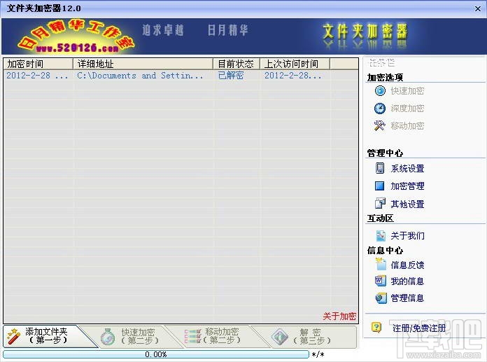Close the 文件夹加密器 window
Image resolution: width=487 pixels, height=362 pixels.
[x=478, y=8]
